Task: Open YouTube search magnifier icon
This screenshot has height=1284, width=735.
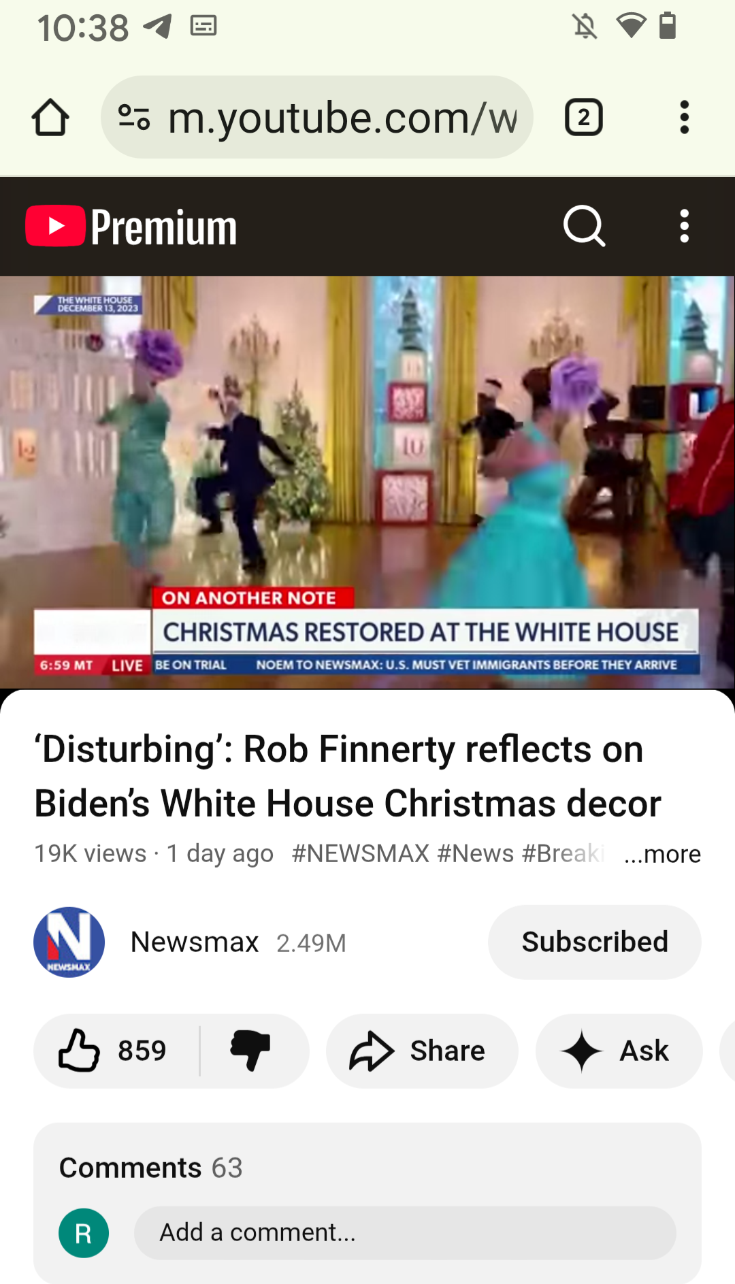Action: point(585,226)
